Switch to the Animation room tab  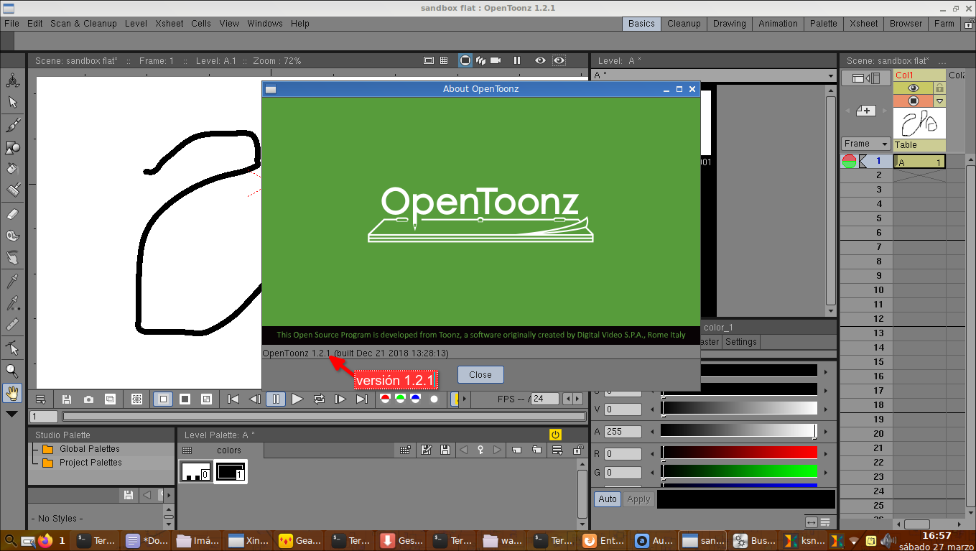pos(778,23)
